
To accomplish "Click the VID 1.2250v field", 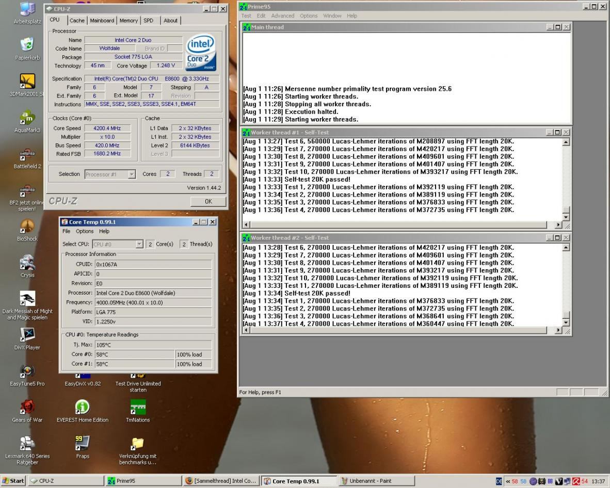I will 153,321.
